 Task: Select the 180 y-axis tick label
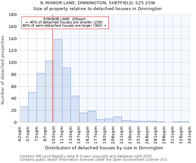point(13,15)
